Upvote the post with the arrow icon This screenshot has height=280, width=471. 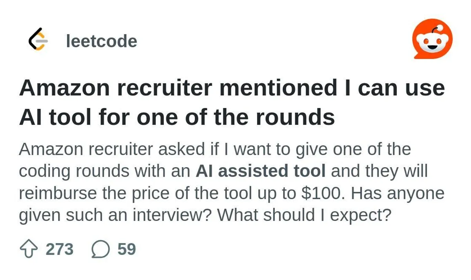tap(29, 249)
